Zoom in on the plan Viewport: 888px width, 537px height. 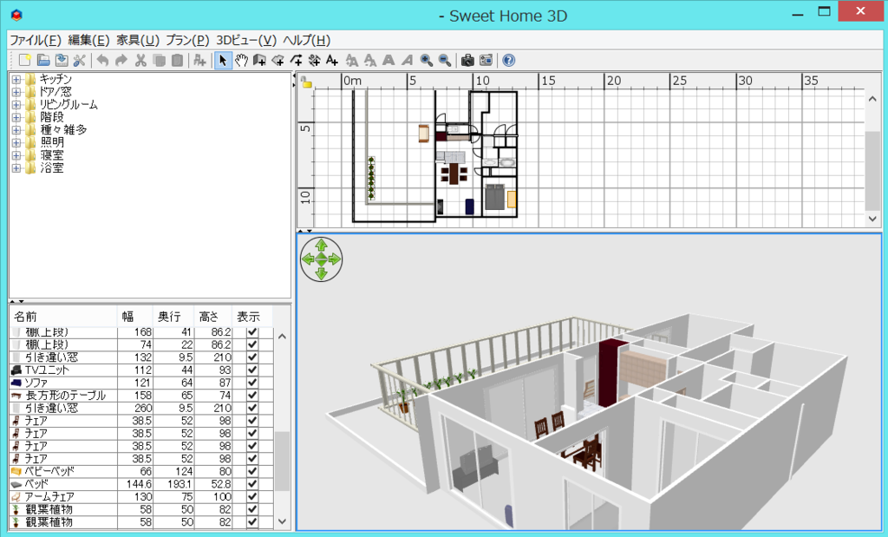426,60
